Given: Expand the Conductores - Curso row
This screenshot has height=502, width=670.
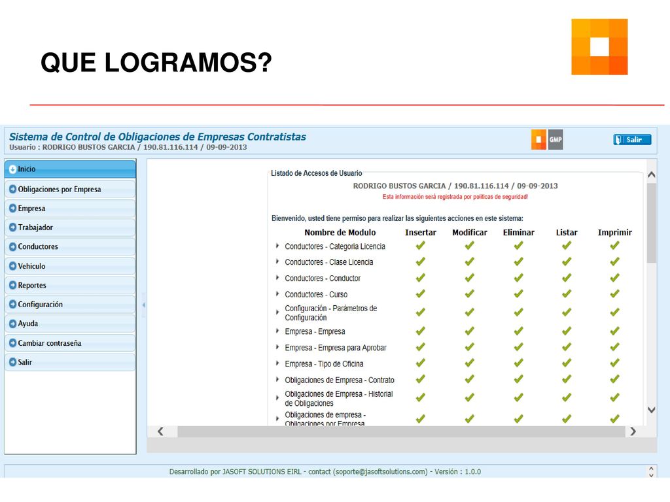Looking at the screenshot, I should (277, 294).
